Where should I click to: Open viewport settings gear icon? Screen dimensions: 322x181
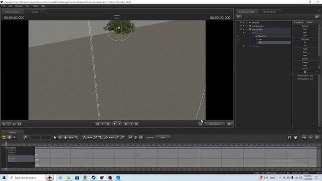coord(229,124)
